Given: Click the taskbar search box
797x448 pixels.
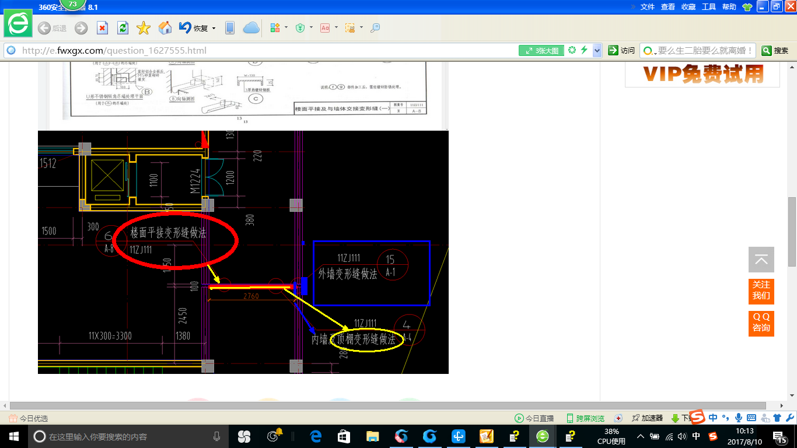Looking at the screenshot, I should click(128, 436).
